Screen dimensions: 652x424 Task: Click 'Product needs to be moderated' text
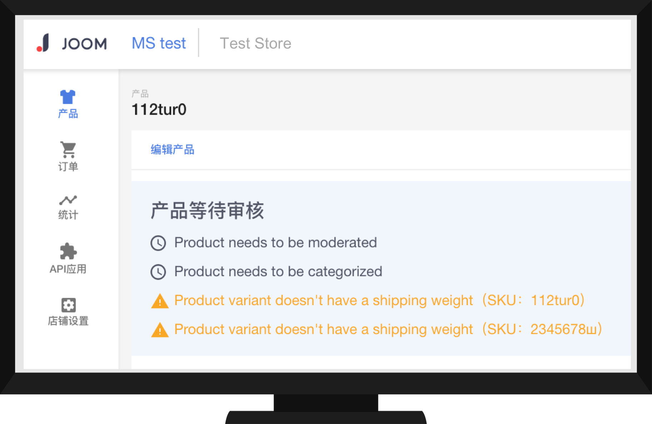pos(275,243)
